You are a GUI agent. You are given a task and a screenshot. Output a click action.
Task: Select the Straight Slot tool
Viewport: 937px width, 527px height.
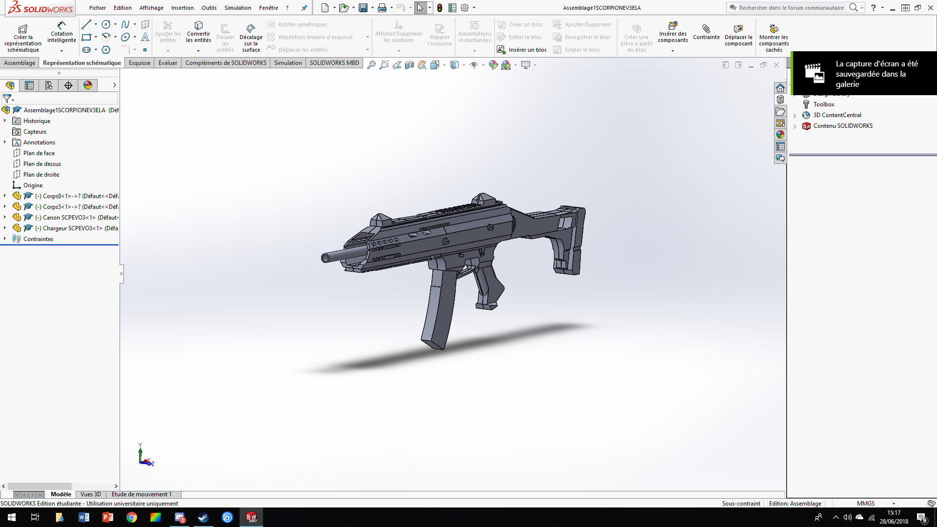tap(87, 50)
